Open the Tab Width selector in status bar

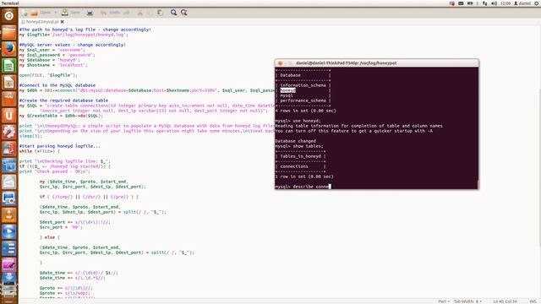(467, 301)
